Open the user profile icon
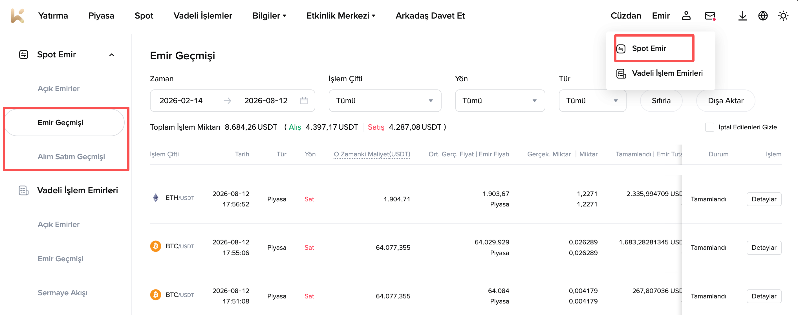Viewport: 798px width, 315px height. pos(686,15)
